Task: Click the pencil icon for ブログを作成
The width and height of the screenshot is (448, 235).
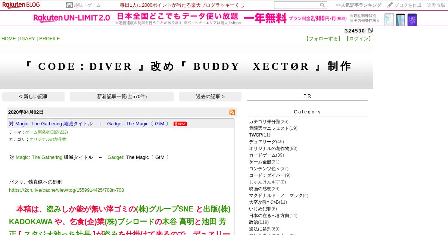Action: coord(390,5)
